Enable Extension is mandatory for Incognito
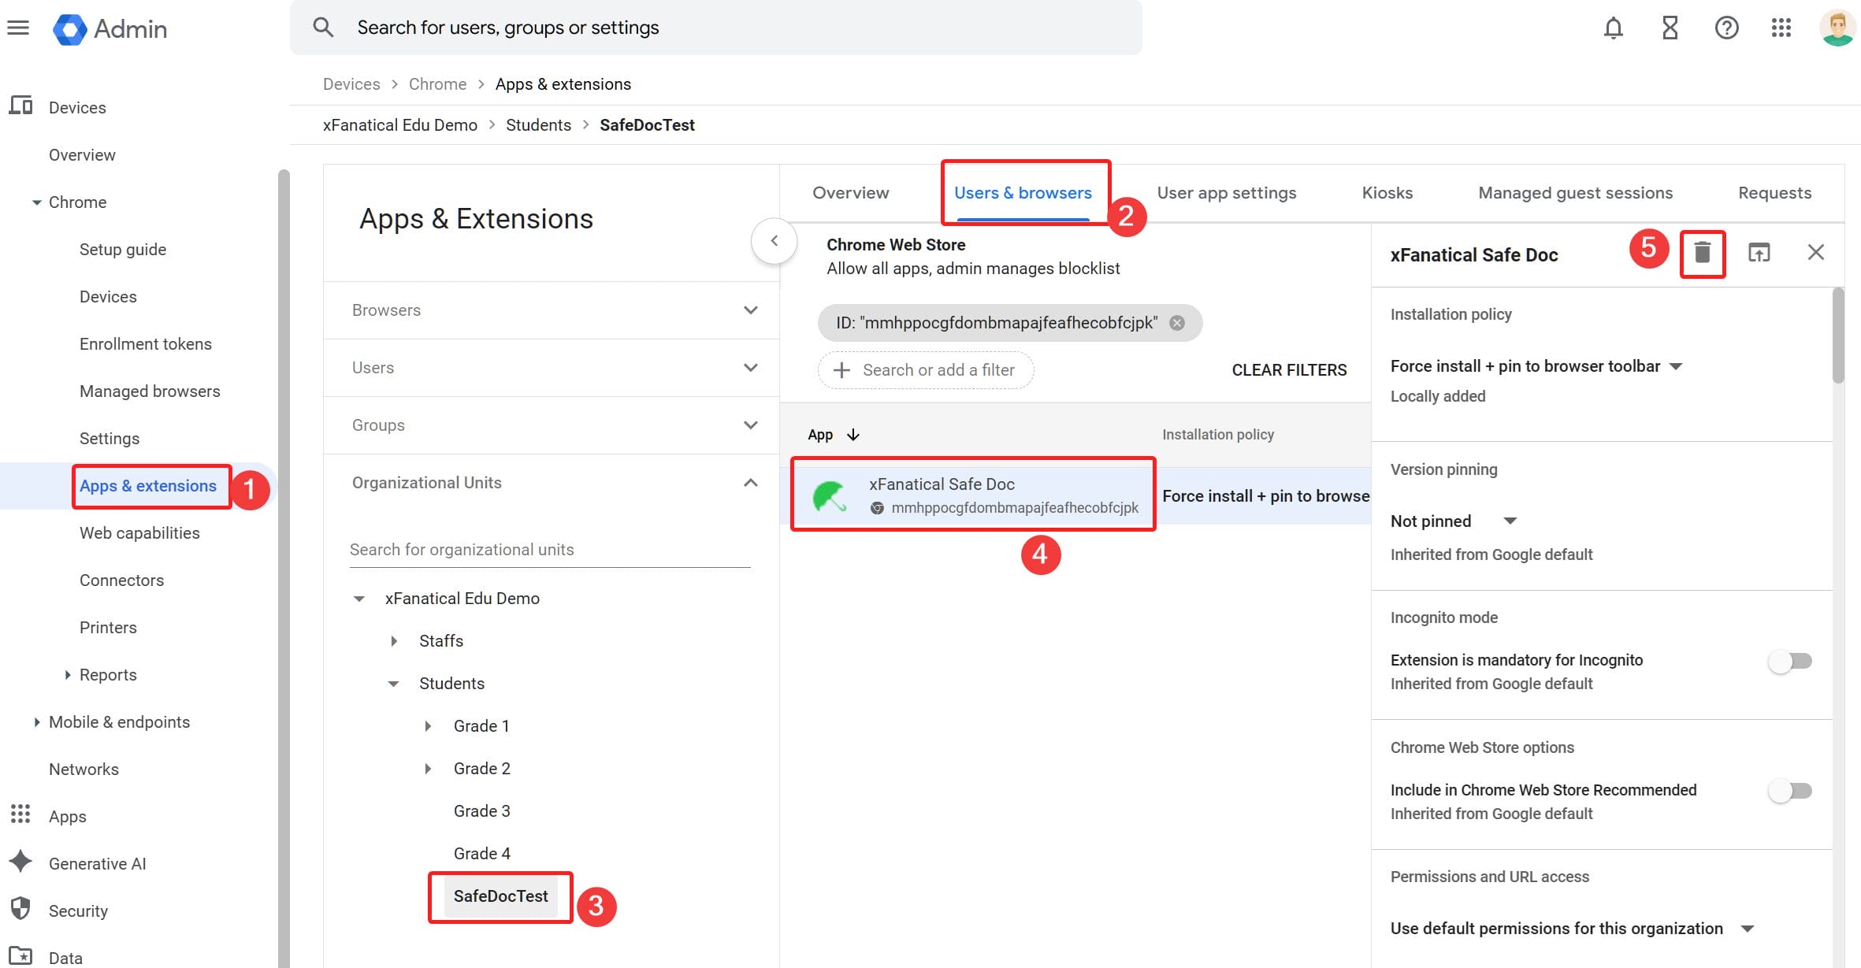This screenshot has height=968, width=1861. pos(1789,662)
